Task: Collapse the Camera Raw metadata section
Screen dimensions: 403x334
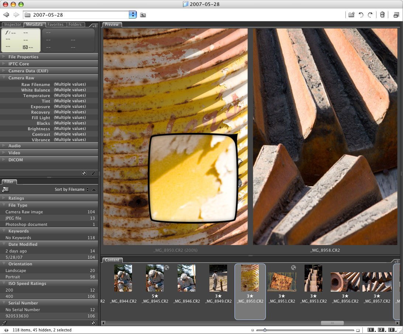Action: 21,78
